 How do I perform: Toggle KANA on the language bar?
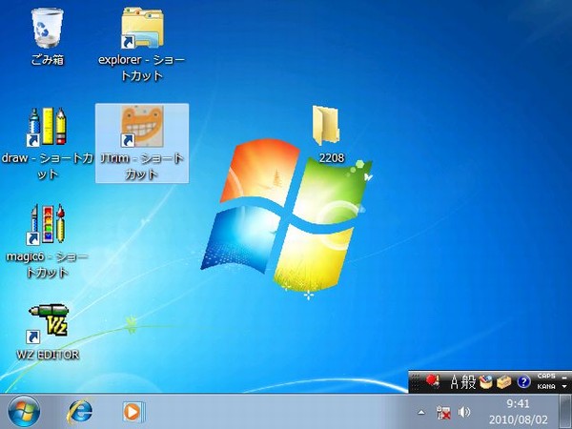(x=546, y=386)
